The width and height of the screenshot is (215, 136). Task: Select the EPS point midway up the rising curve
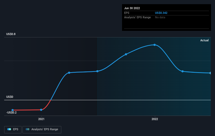pyautogui.click(x=126, y=54)
